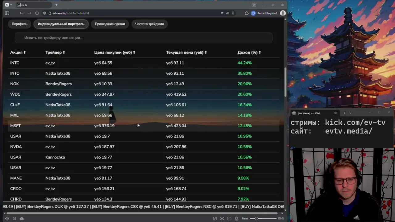Open the terminal profile dropdown chevron

click(350, 113)
